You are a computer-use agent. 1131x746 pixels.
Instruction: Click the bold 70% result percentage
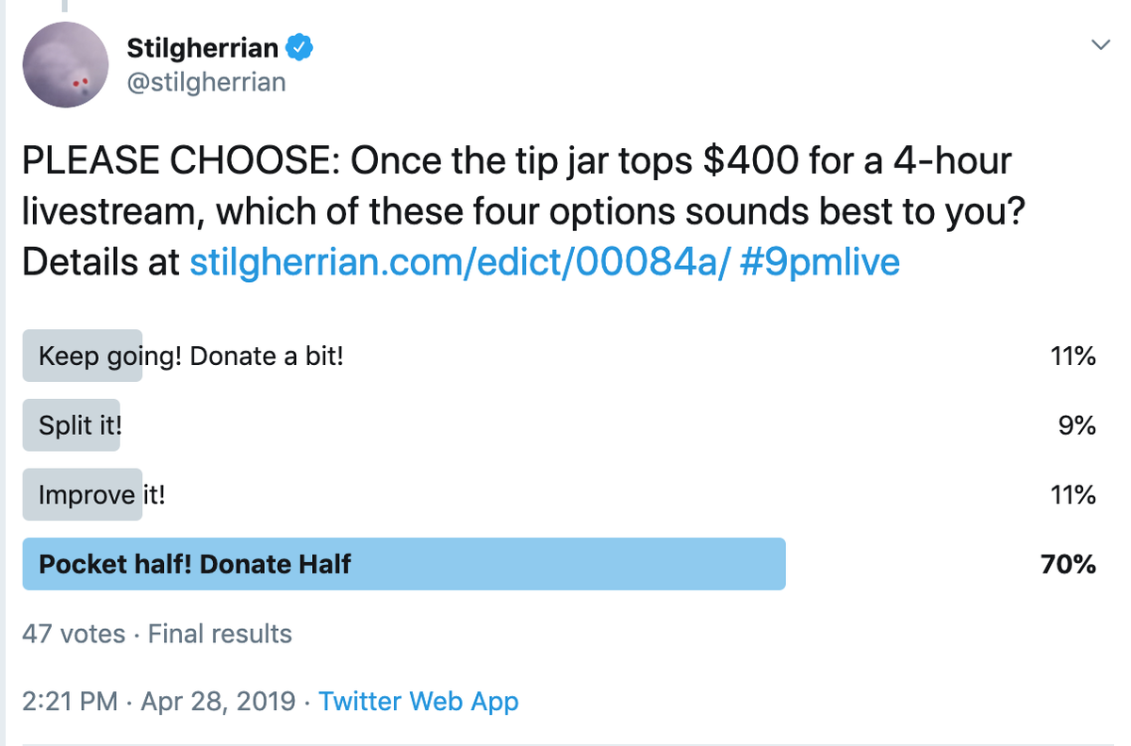pyautogui.click(x=1068, y=564)
